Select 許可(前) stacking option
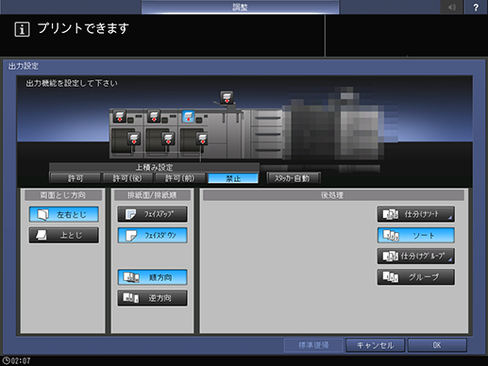Viewport: 488px width, 366px height. (180, 178)
